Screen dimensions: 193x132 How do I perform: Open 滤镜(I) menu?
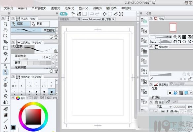(97, 8)
